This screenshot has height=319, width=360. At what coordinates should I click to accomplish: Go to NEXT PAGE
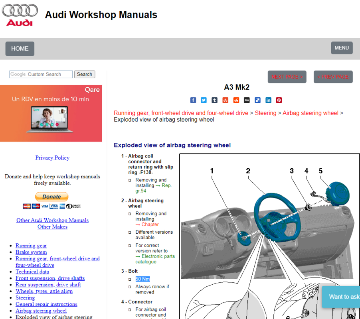(x=287, y=77)
